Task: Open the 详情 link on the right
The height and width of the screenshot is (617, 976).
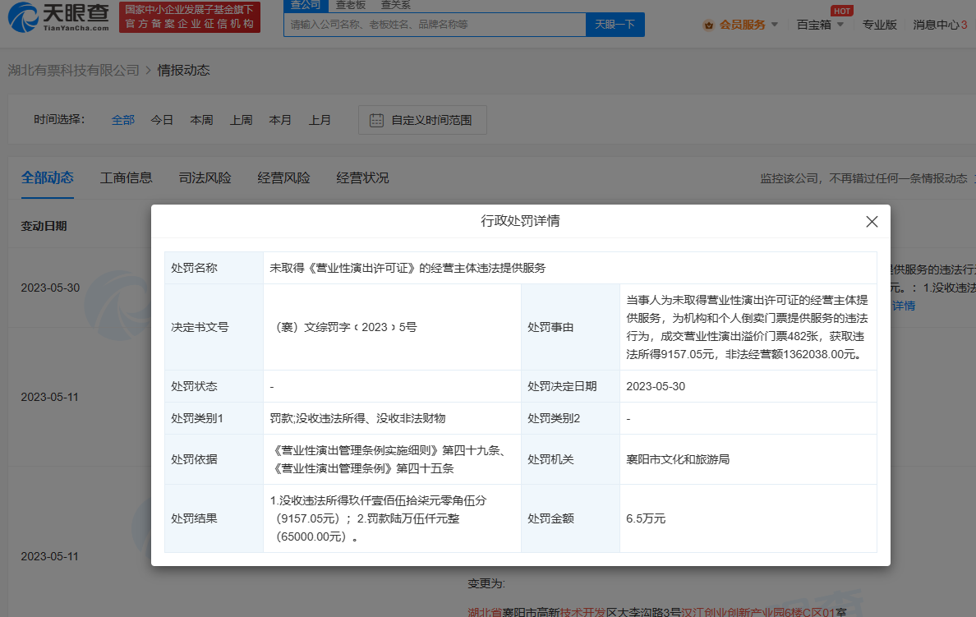Action: pyautogui.click(x=904, y=304)
